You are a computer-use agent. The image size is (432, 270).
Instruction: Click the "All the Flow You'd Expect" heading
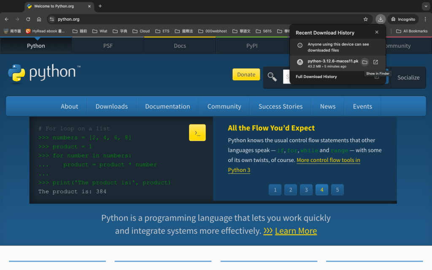pyautogui.click(x=271, y=128)
